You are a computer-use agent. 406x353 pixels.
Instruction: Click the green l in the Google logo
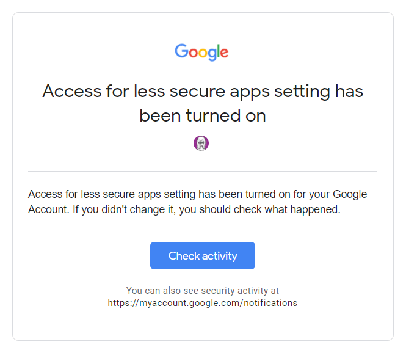219,51
